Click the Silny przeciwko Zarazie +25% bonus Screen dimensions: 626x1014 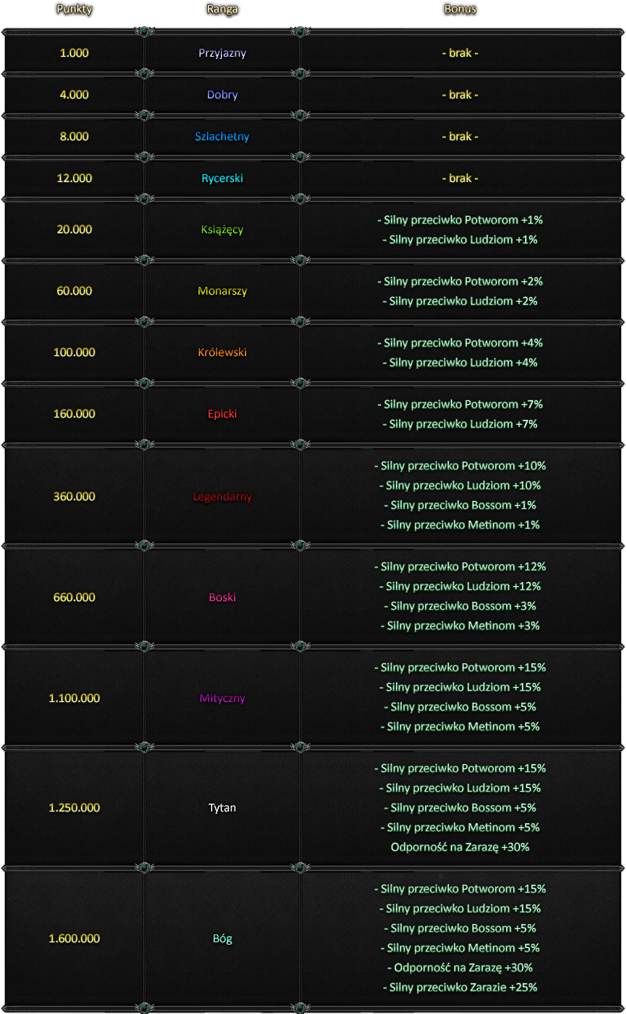[x=460, y=988]
